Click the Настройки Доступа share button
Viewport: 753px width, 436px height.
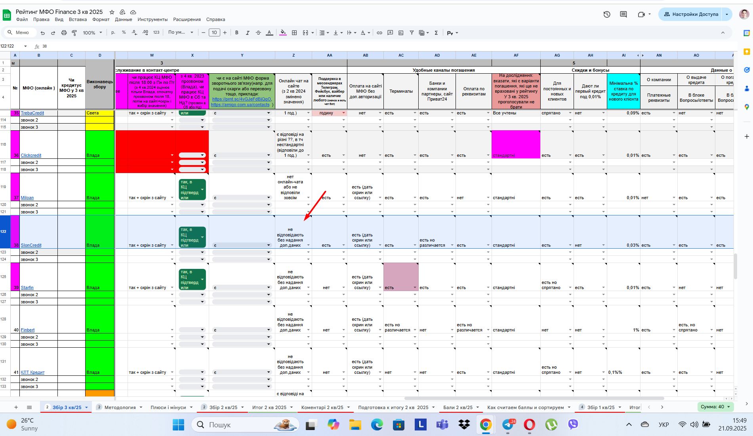pyautogui.click(x=690, y=14)
